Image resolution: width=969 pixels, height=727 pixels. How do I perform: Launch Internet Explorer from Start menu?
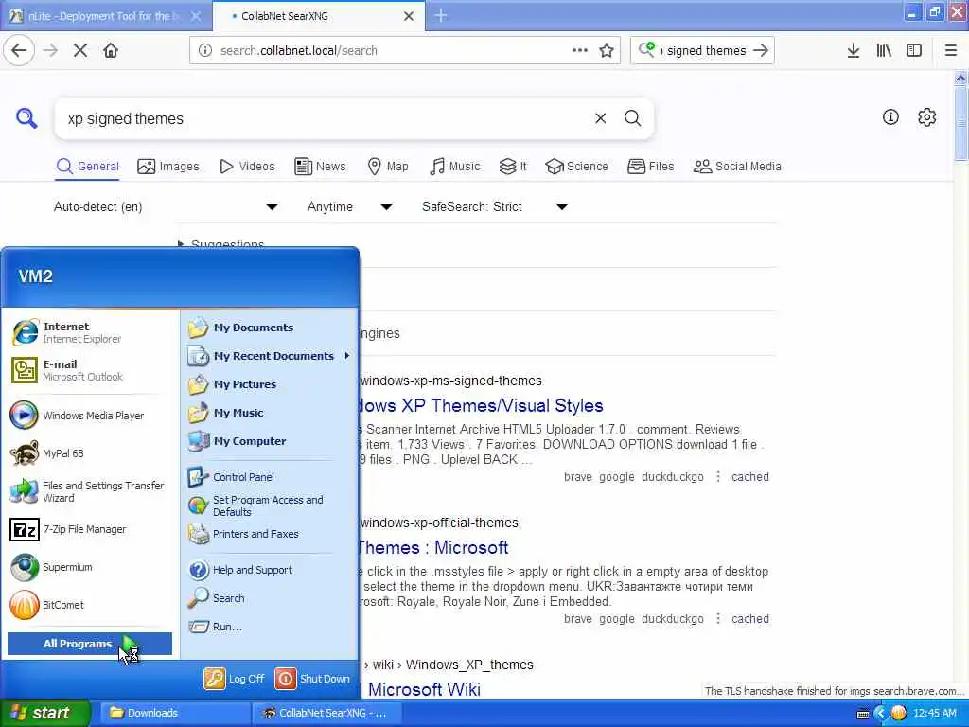point(90,332)
